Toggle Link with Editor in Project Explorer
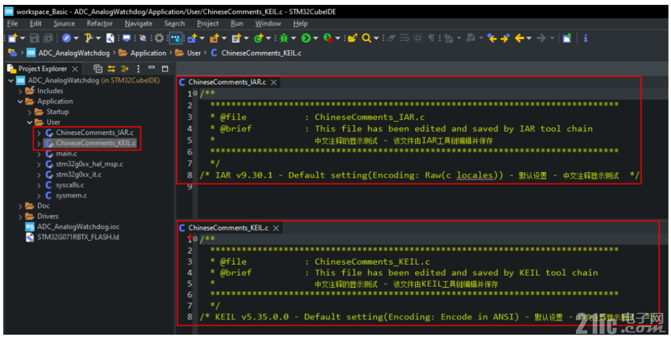 coord(111,69)
